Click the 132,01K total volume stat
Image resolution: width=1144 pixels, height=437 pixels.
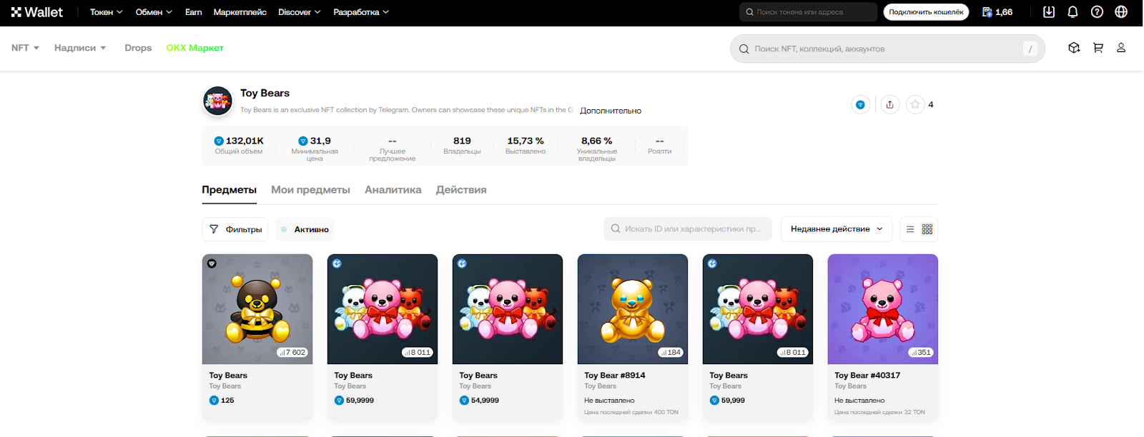pos(239,145)
